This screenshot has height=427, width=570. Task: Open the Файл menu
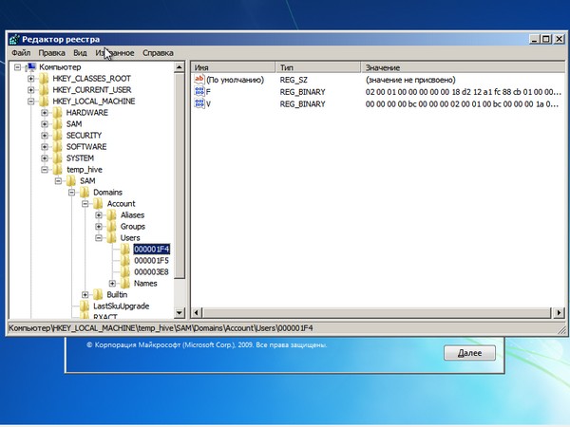21,53
